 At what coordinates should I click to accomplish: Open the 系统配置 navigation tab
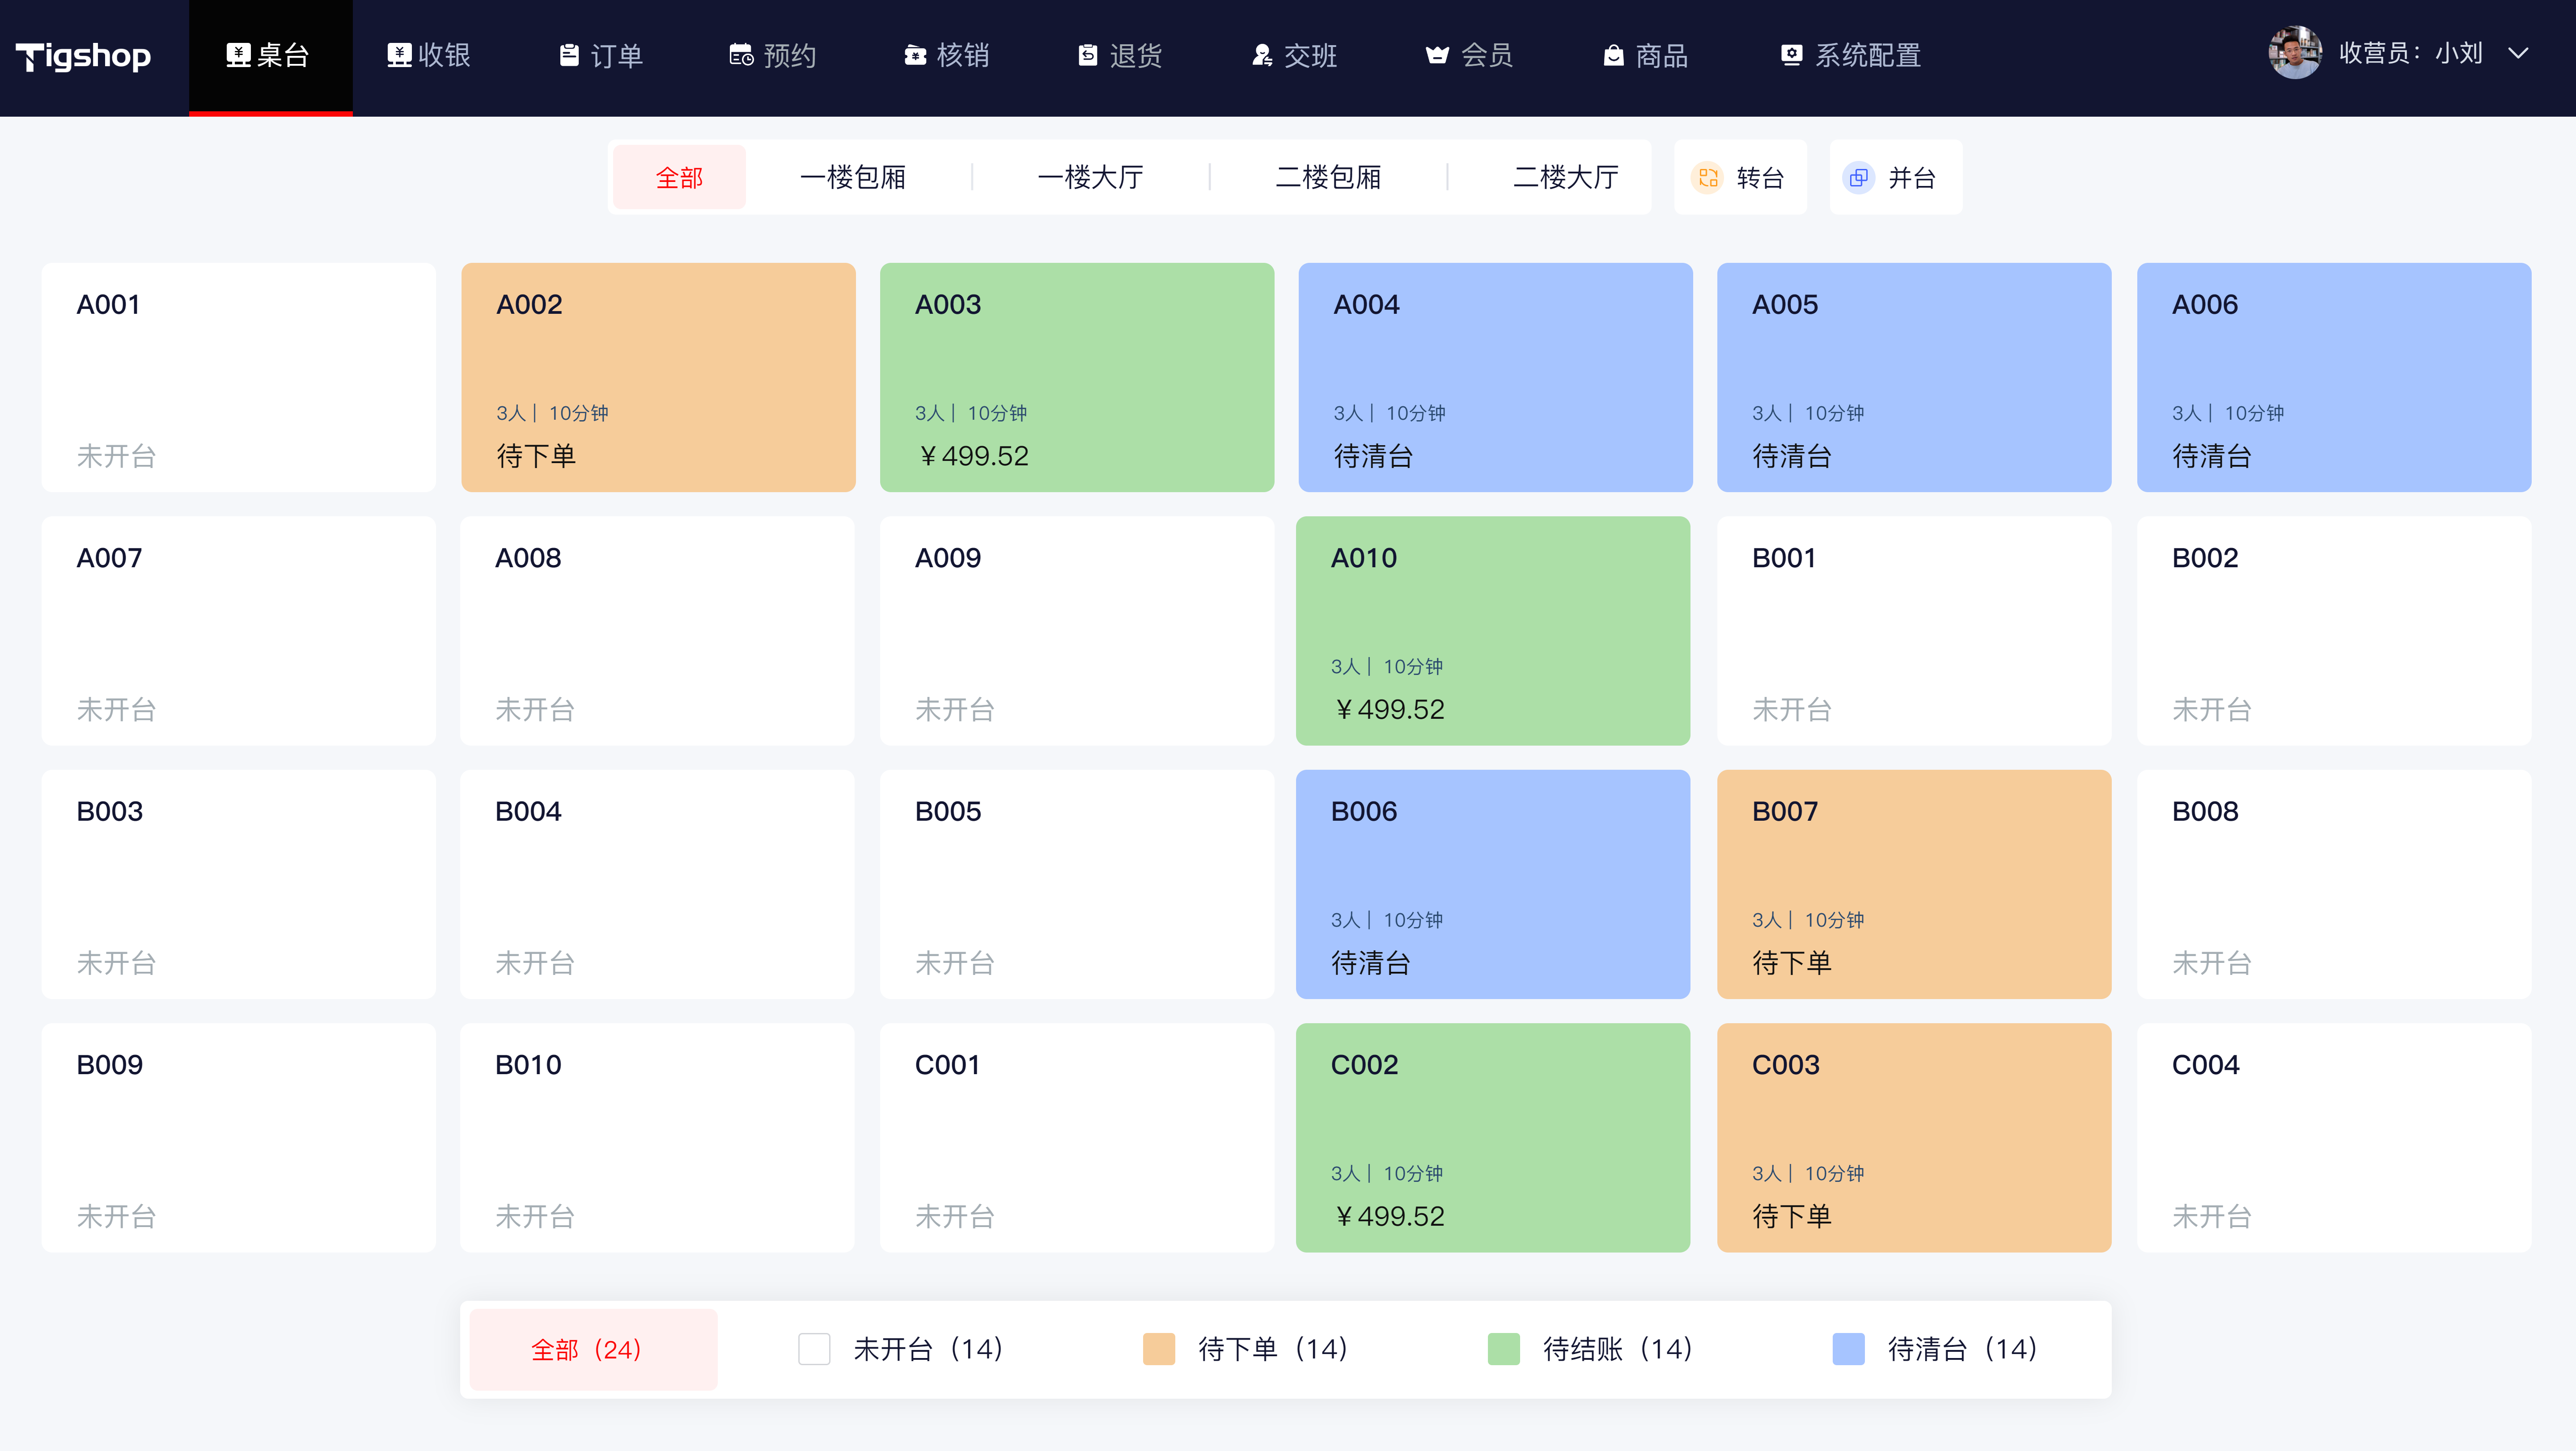(1851, 56)
